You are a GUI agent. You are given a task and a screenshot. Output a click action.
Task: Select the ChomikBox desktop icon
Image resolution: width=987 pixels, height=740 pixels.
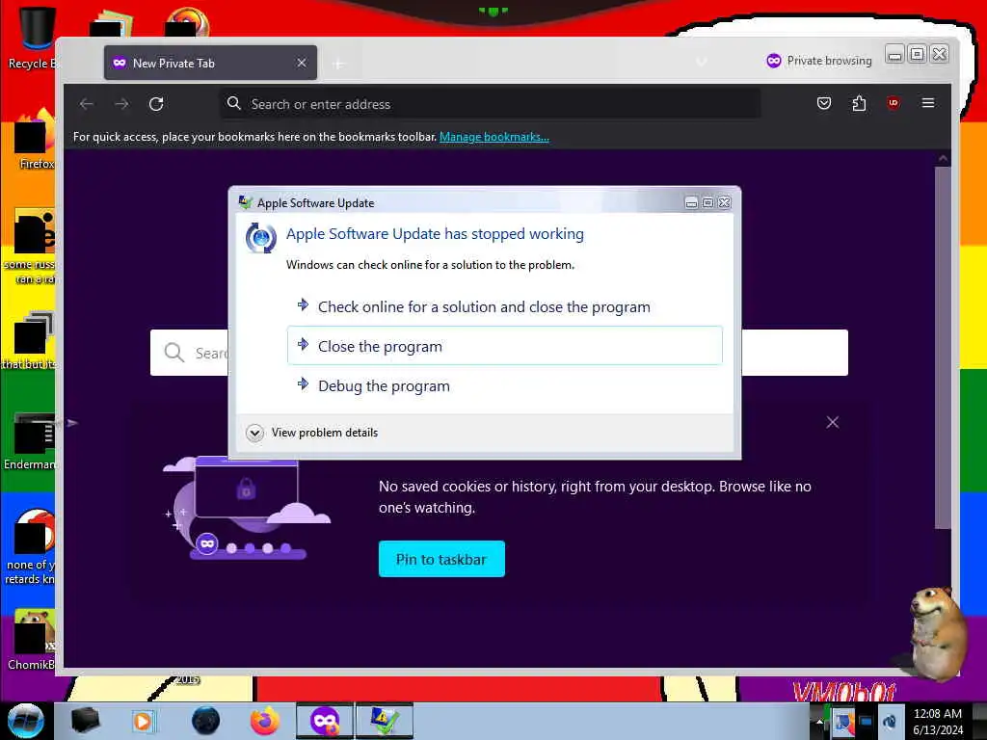coord(32,639)
